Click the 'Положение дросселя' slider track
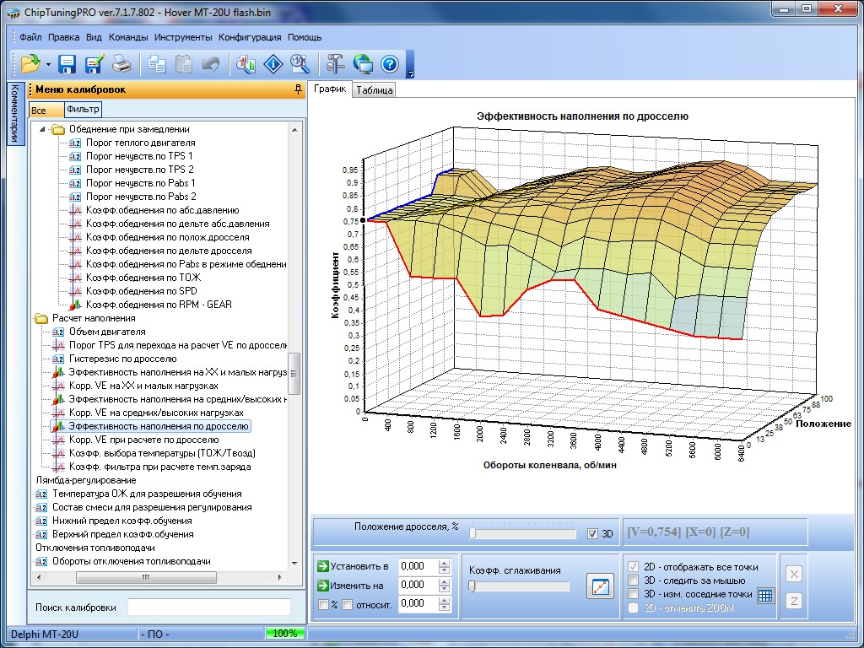Image resolution: width=864 pixels, height=648 pixels. (523, 533)
